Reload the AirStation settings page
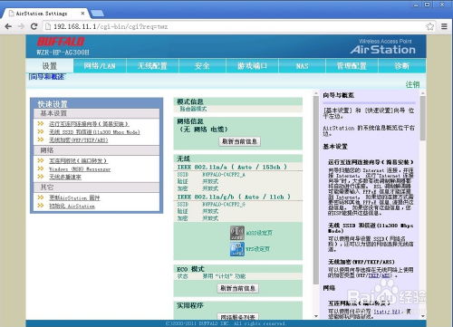Image resolution: width=453 pixels, height=327 pixels. tap(34, 26)
